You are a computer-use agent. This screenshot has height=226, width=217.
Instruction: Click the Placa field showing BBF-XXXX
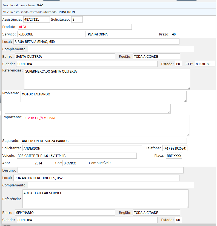174,156
